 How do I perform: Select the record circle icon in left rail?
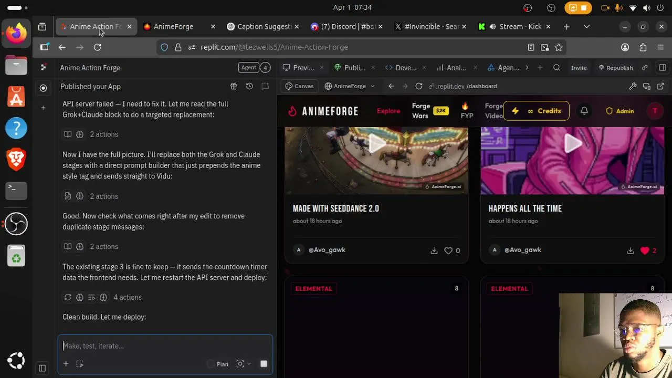(x=43, y=88)
